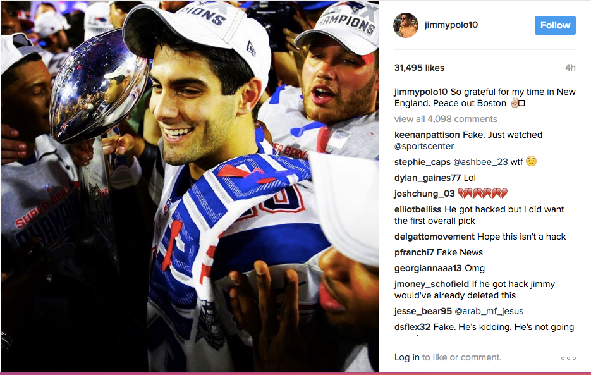591x375 pixels.
Task: Open pfranchi7 commenter profile
Action: (x=414, y=252)
